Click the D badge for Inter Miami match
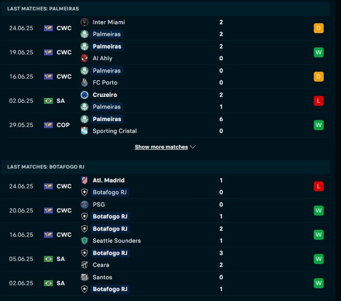341x301 pixels. [319, 28]
